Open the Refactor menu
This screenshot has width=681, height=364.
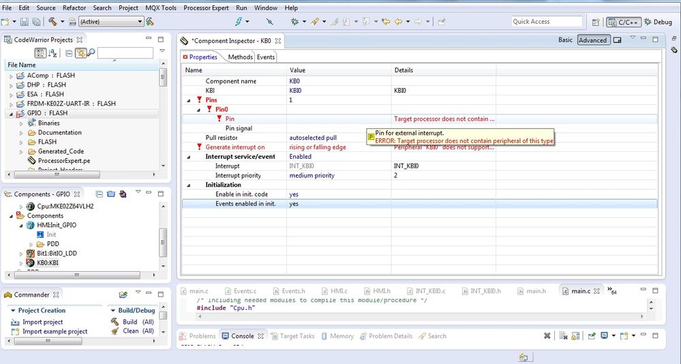74,7
